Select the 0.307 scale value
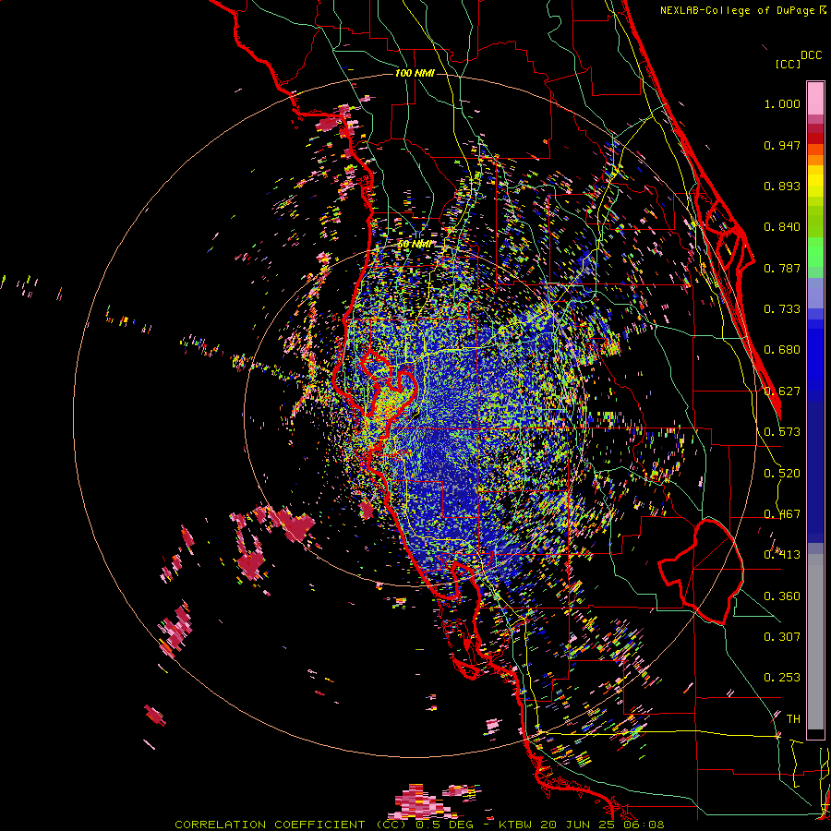 782,637
